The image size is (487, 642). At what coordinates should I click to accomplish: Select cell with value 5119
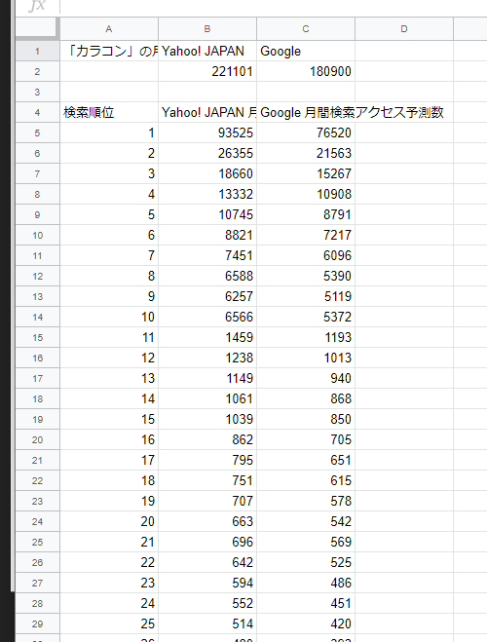(306, 297)
